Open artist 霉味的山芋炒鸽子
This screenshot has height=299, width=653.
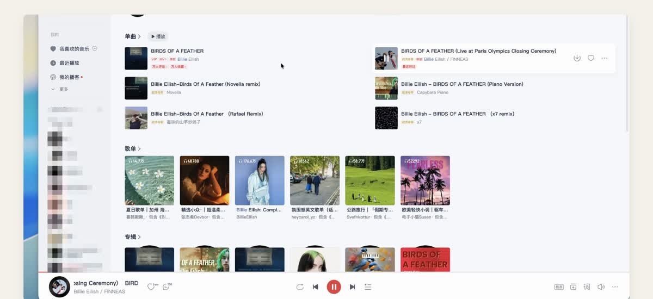(x=183, y=122)
